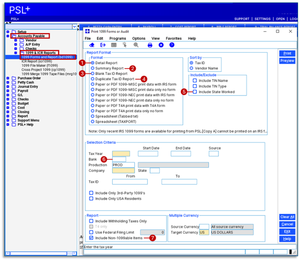Open the G/L folder icon
Image resolution: width=300 pixels, height=260 pixels.
14,95
